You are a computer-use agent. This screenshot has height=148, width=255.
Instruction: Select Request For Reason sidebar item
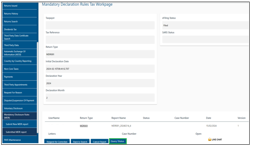pyautogui.click(x=20, y=92)
